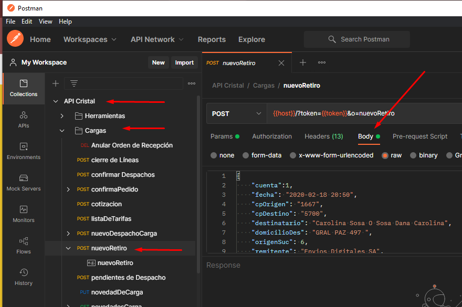
Task: Click the filter icon in collections search
Action: (x=74, y=83)
